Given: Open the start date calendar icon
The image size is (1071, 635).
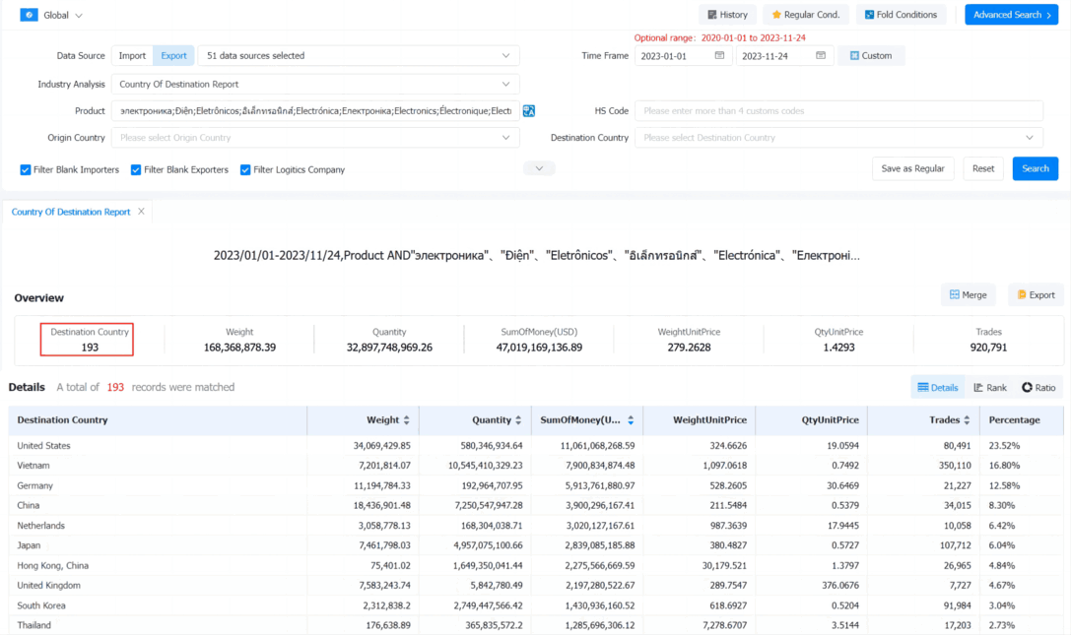Looking at the screenshot, I should [x=719, y=55].
